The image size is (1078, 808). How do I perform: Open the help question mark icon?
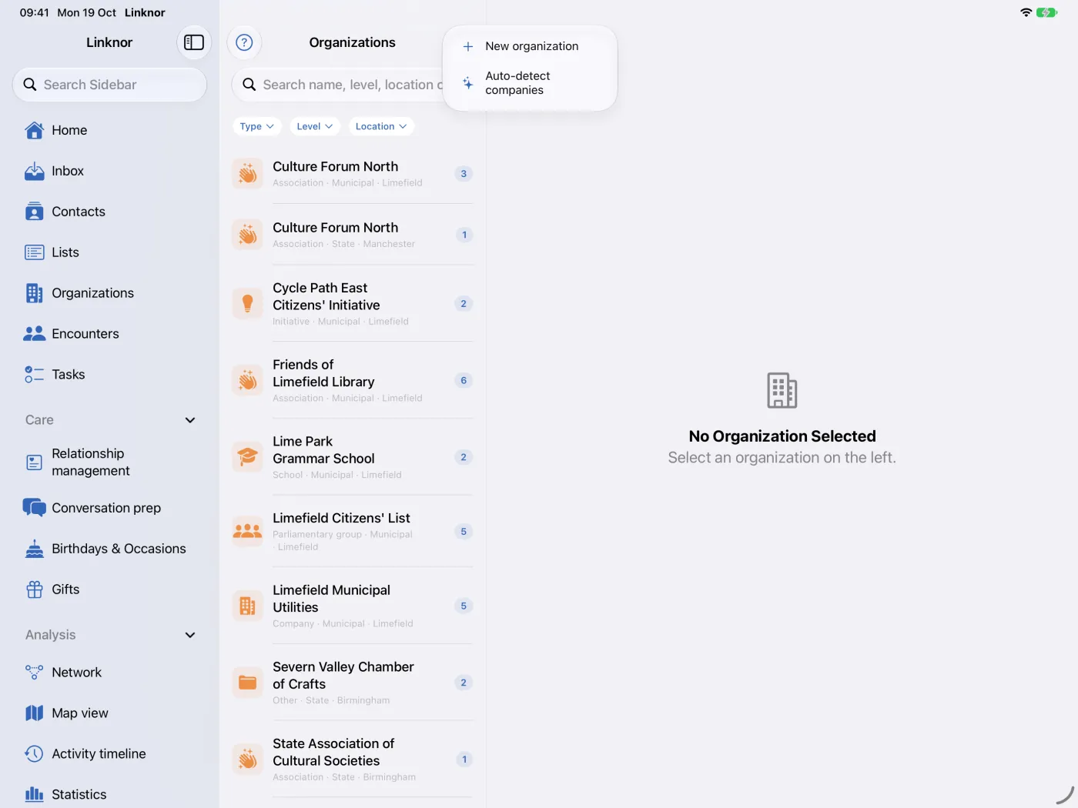click(x=244, y=42)
